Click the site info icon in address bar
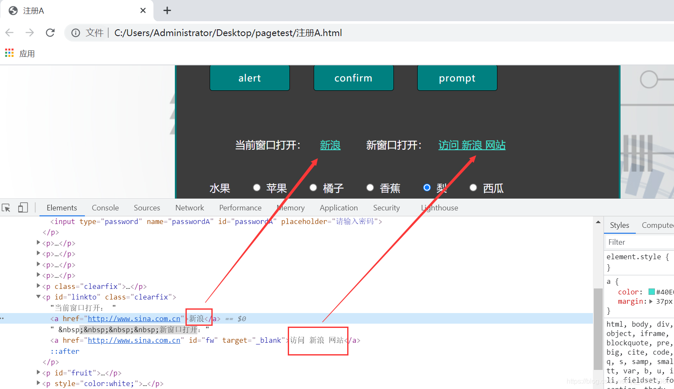Viewport: 674px width, 389px height. (76, 33)
